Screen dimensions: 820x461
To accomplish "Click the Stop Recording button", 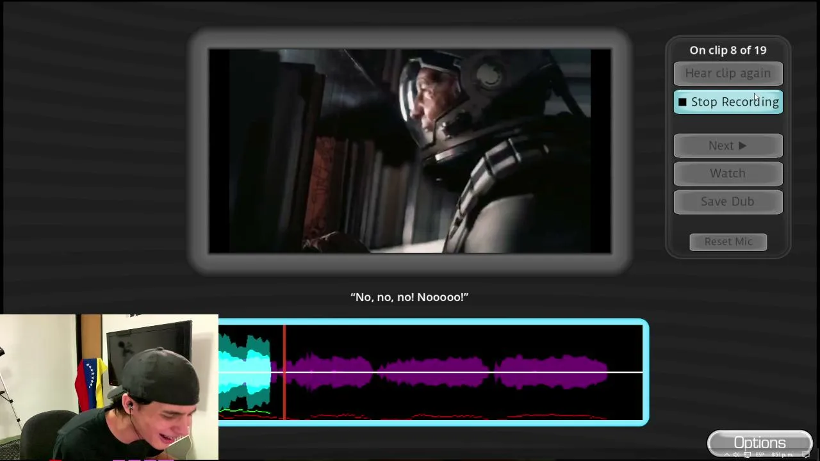I will pyautogui.click(x=728, y=102).
